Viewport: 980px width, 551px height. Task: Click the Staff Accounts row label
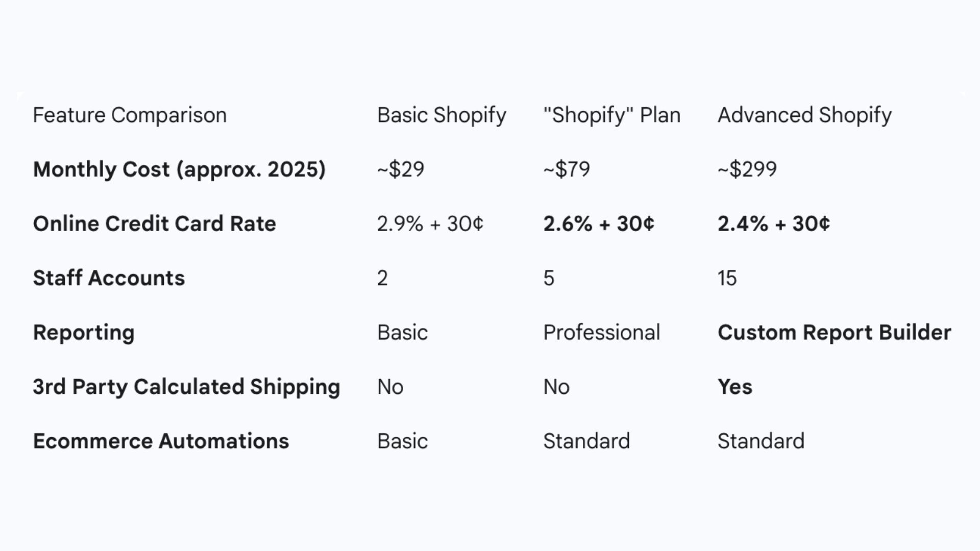point(109,278)
